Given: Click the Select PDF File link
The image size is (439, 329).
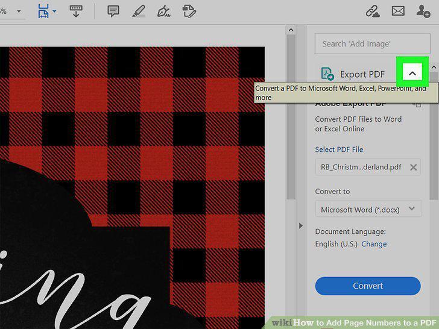Looking at the screenshot, I should [x=339, y=149].
